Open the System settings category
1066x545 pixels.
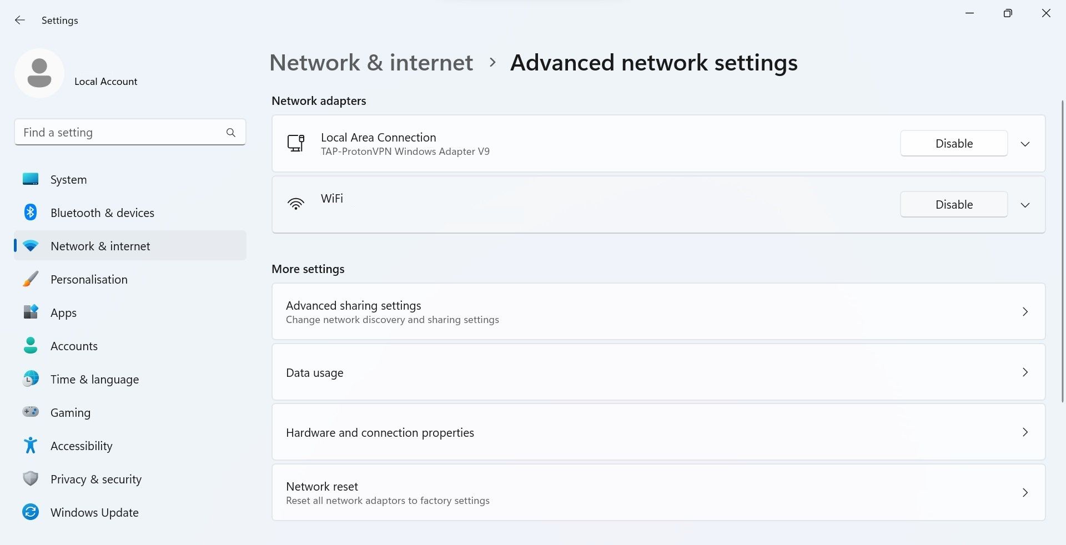(68, 180)
